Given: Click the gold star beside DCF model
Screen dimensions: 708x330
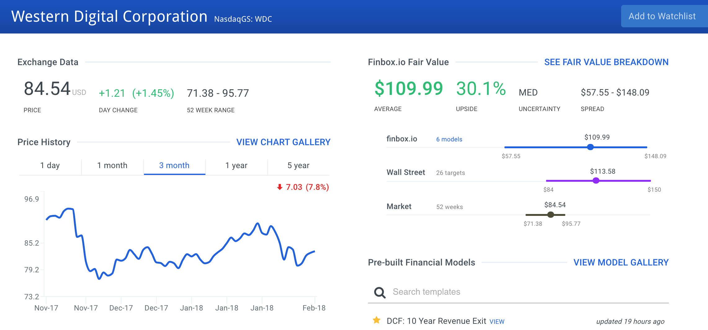Looking at the screenshot, I should pyautogui.click(x=377, y=320).
